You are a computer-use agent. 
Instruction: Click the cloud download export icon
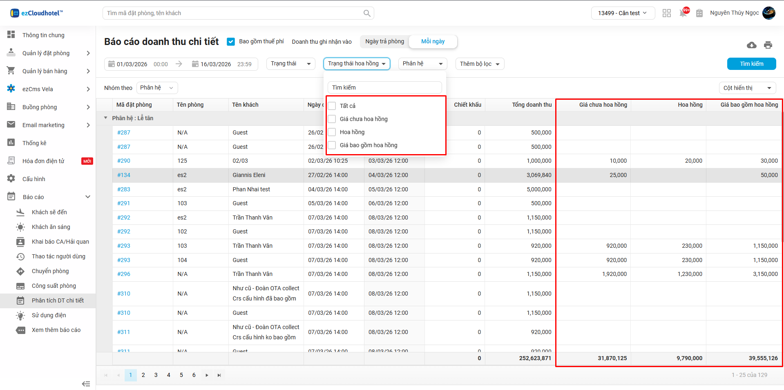(751, 45)
